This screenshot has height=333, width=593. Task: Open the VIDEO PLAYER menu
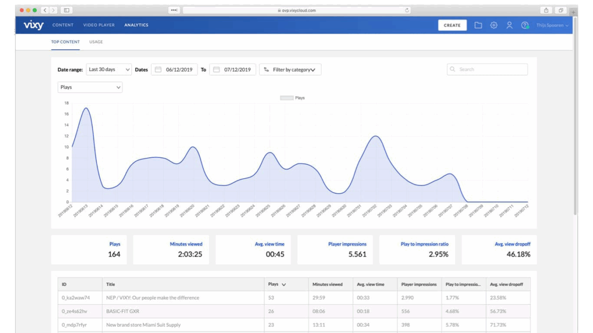(99, 25)
